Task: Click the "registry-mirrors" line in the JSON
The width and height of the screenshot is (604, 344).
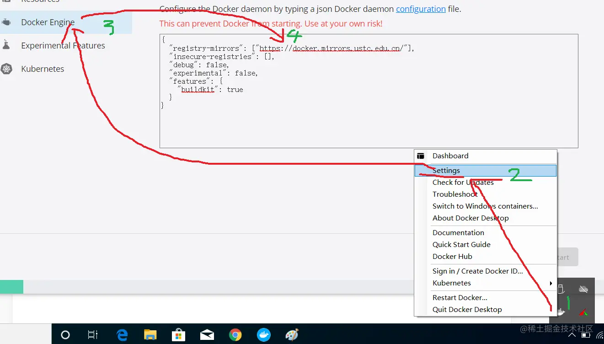Action: click(x=292, y=48)
